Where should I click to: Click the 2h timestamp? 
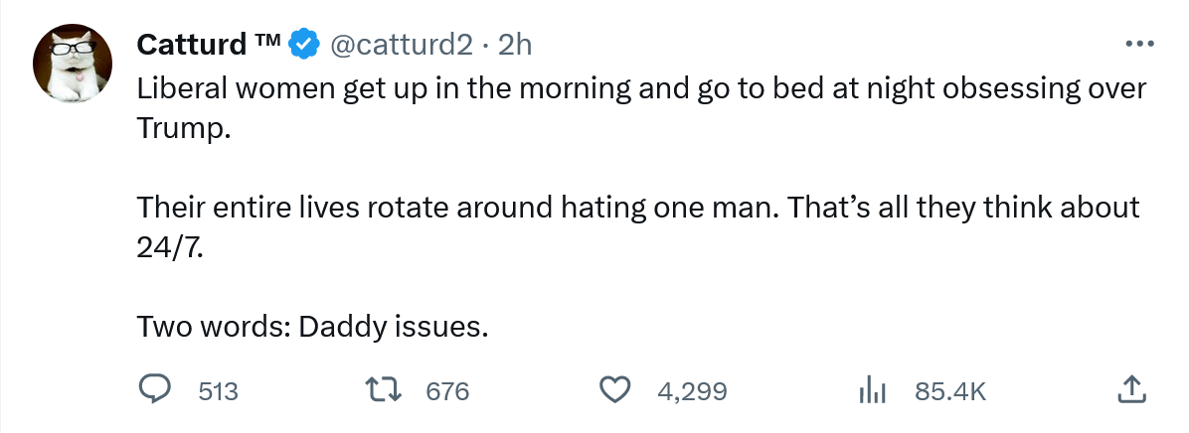(x=516, y=45)
